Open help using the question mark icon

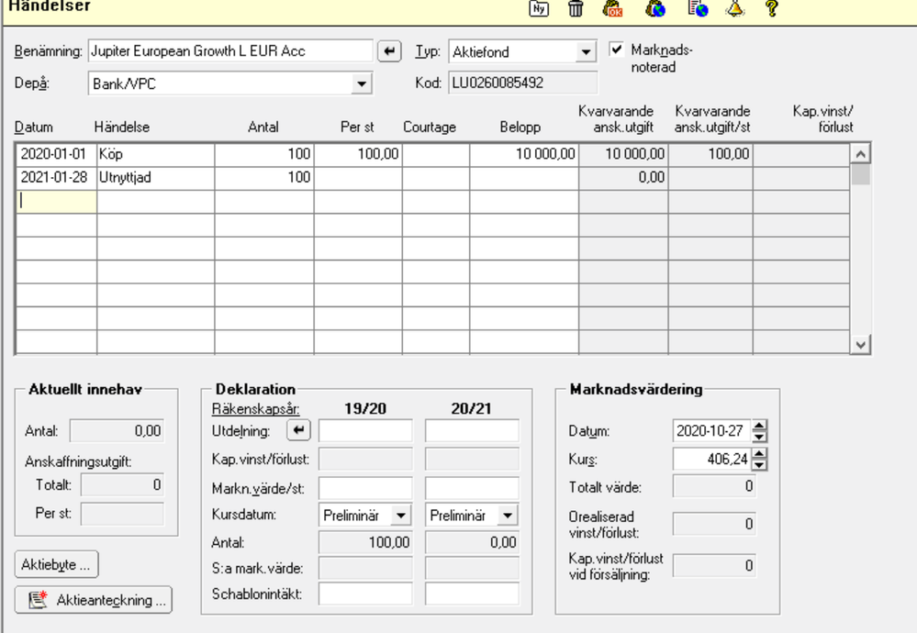click(x=770, y=10)
